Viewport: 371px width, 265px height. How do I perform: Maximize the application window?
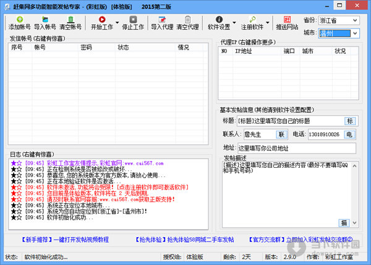point(339,5)
